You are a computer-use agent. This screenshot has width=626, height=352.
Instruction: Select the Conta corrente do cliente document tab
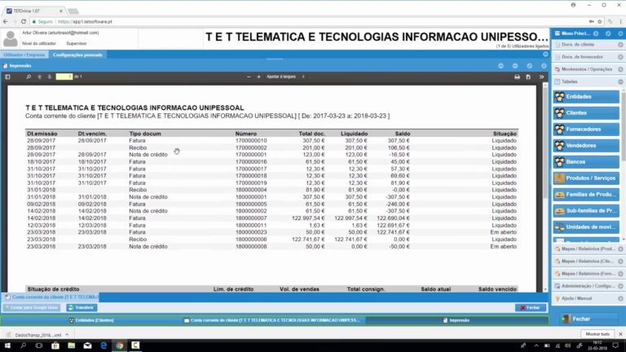click(51, 297)
